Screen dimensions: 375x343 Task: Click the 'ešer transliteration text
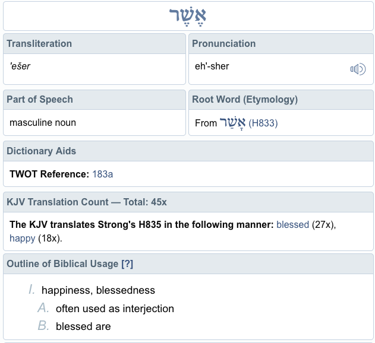click(20, 66)
